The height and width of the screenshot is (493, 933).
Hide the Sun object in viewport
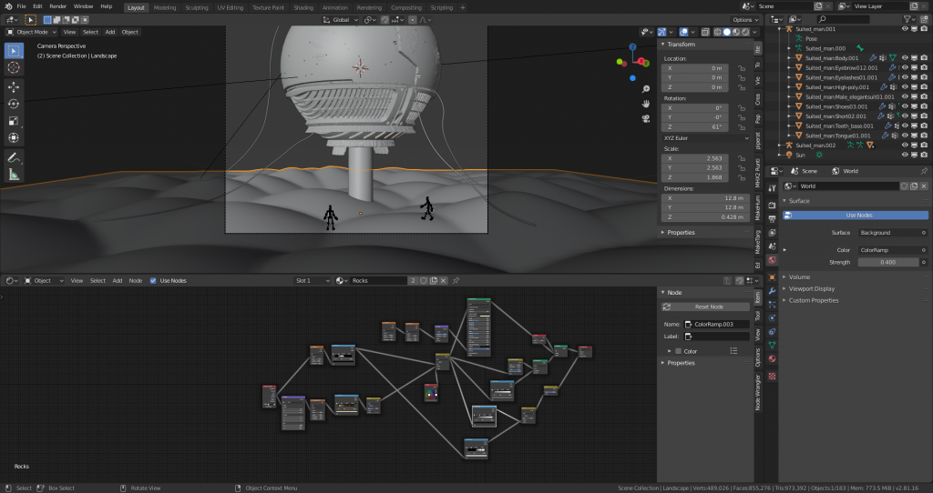[905, 155]
